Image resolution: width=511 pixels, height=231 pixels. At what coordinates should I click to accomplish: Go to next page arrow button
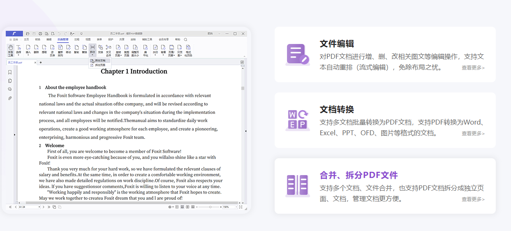(44, 207)
